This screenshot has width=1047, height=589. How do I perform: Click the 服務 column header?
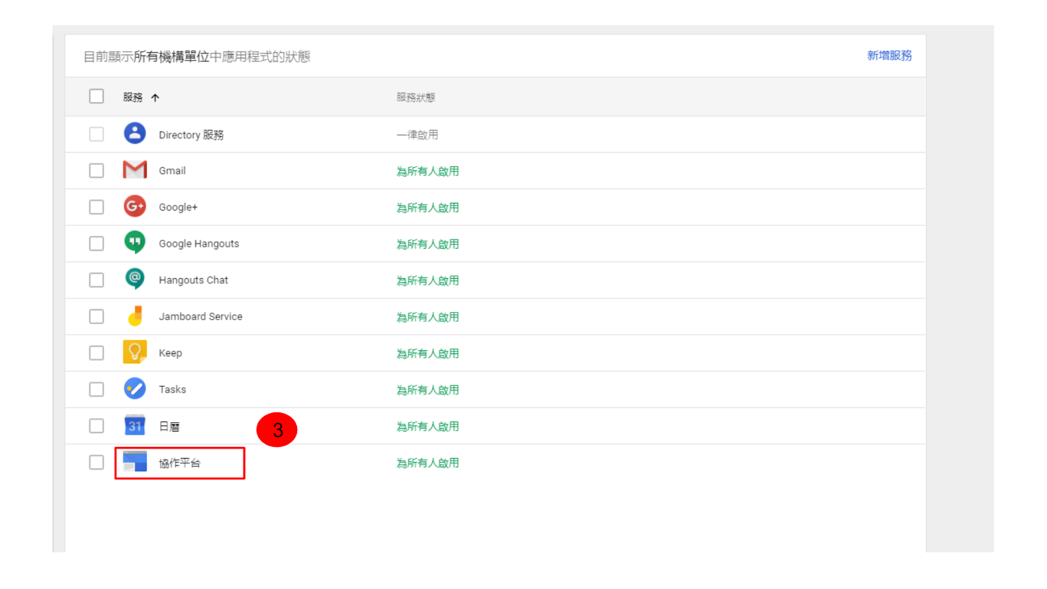coord(133,98)
